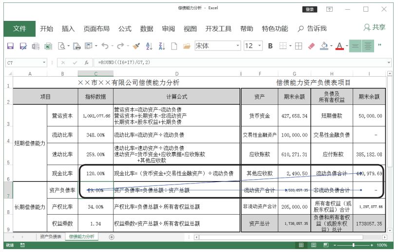The width and height of the screenshot is (398, 252).
Task: Apply cell borders icon
Action: [283, 46]
